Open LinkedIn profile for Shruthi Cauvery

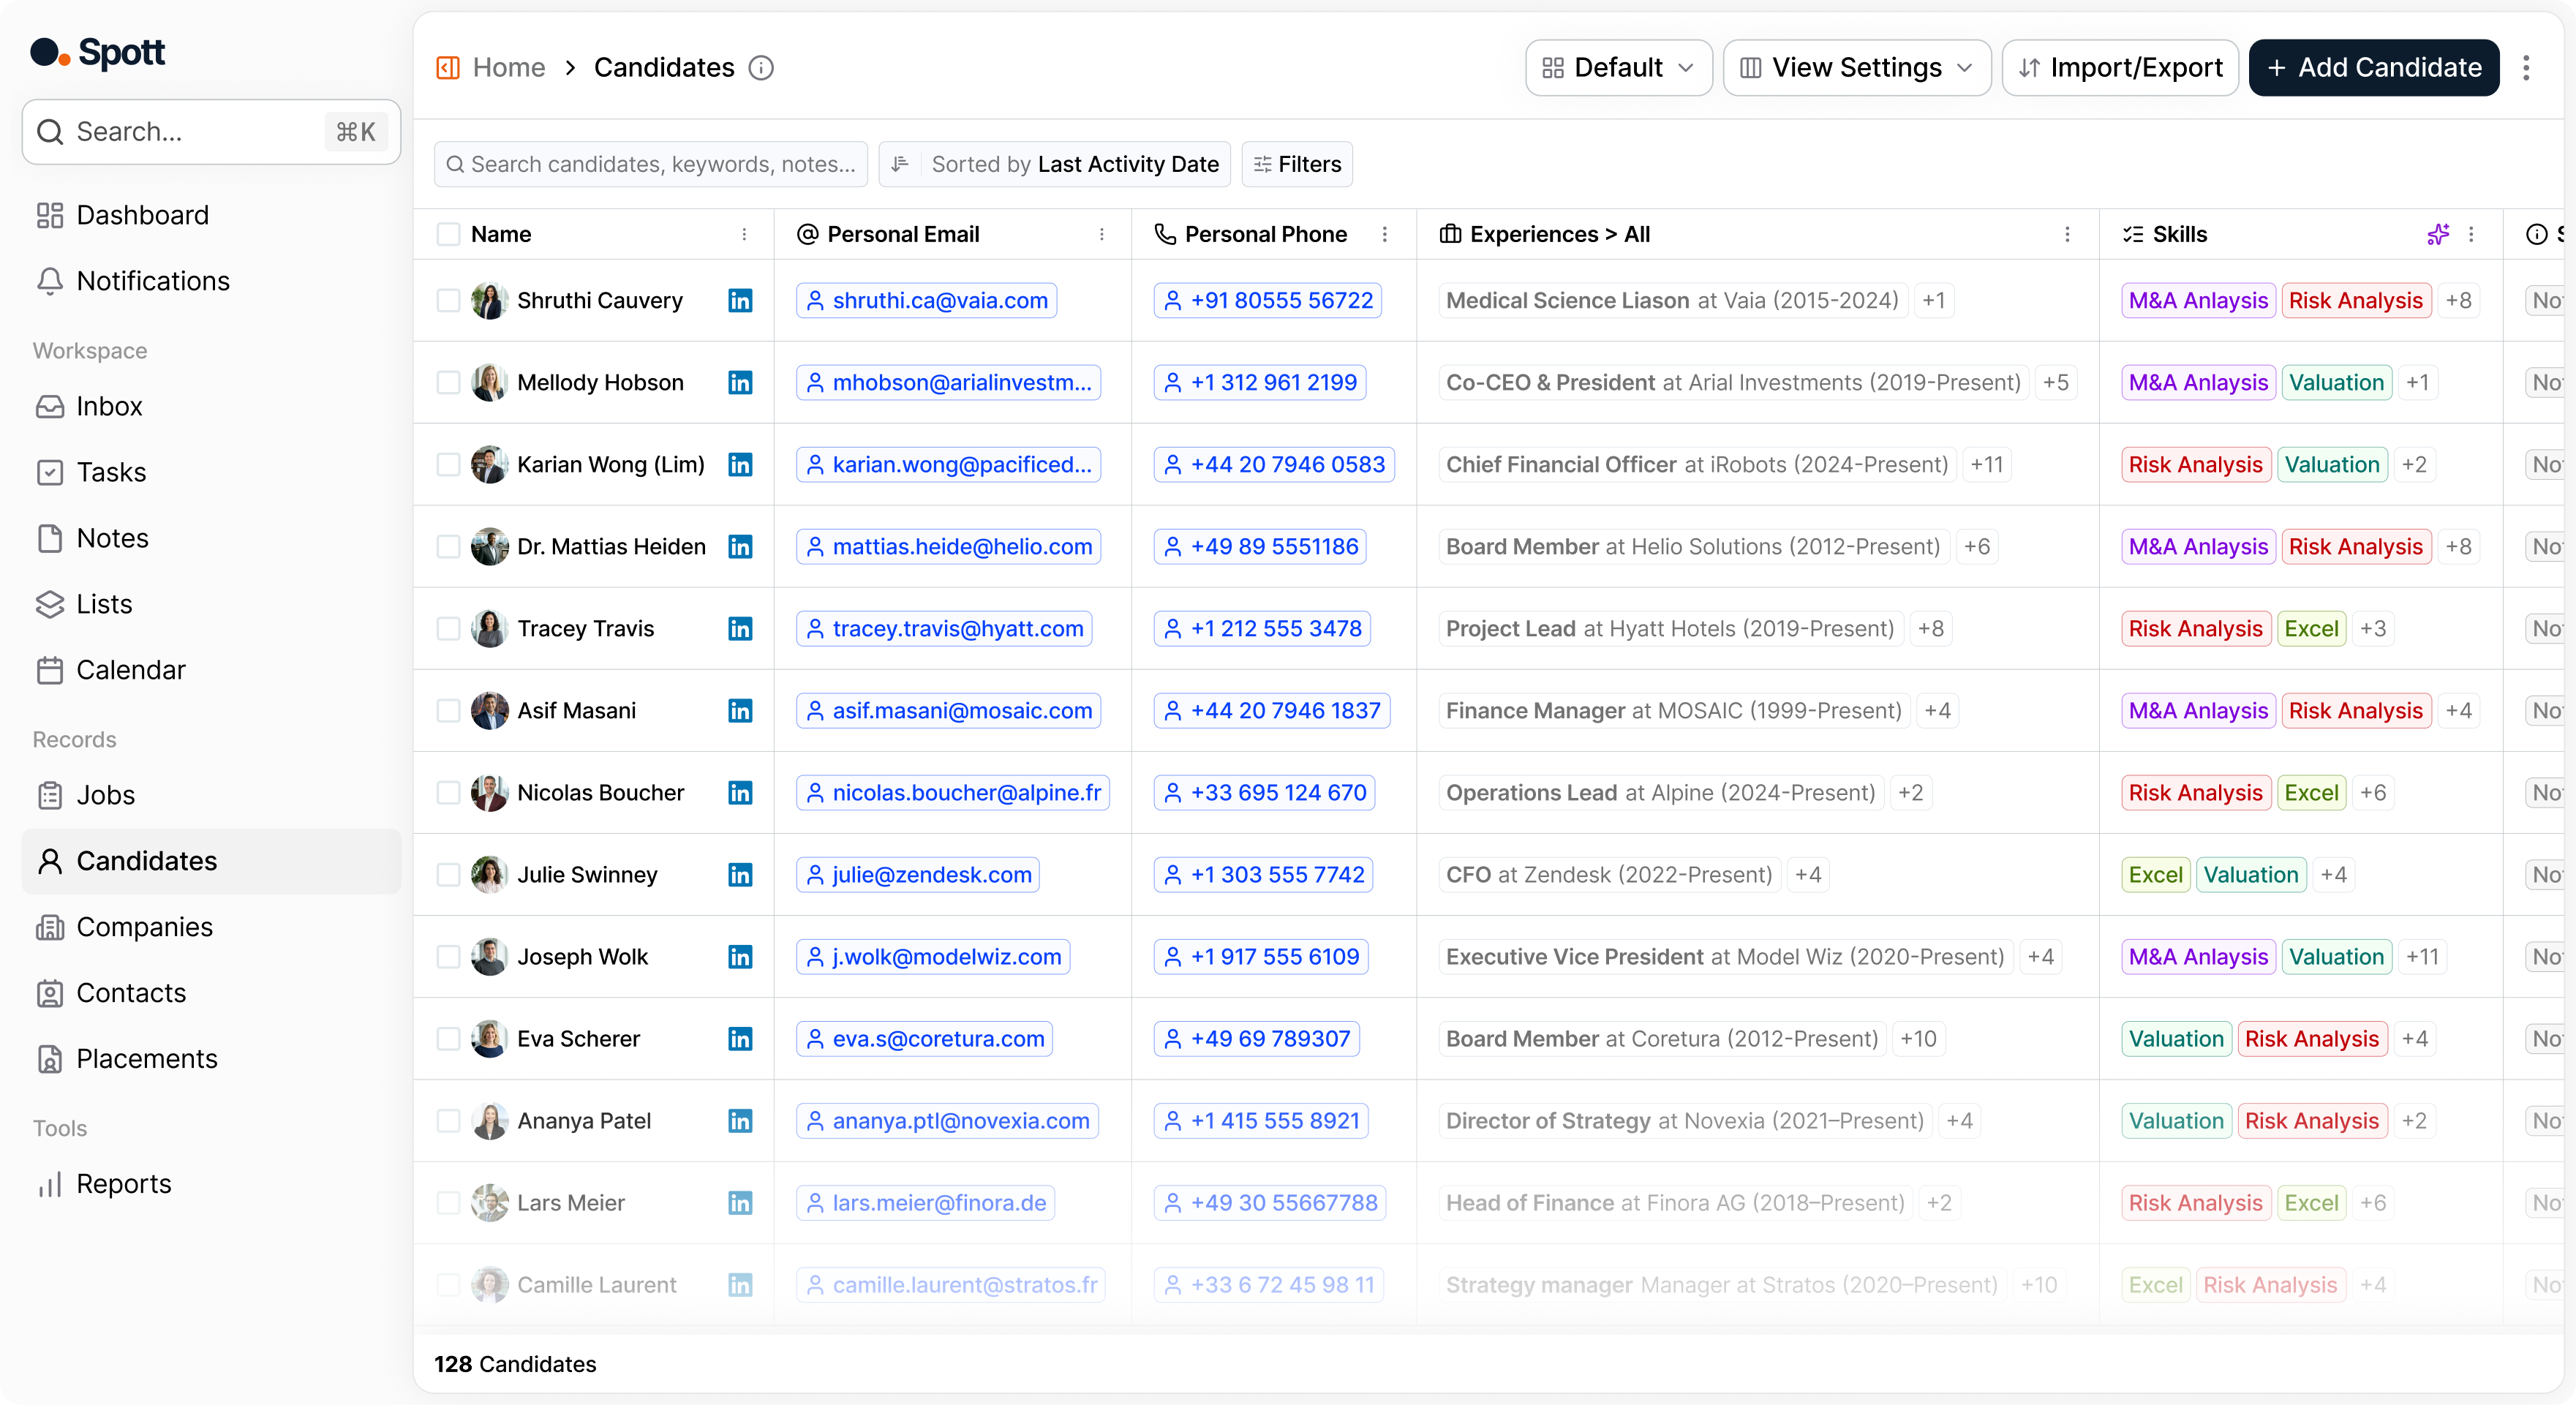pos(741,300)
